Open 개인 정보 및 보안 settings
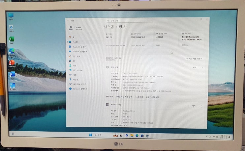Image resolution: width=245 pixels, height=151 pixels. 77,84
